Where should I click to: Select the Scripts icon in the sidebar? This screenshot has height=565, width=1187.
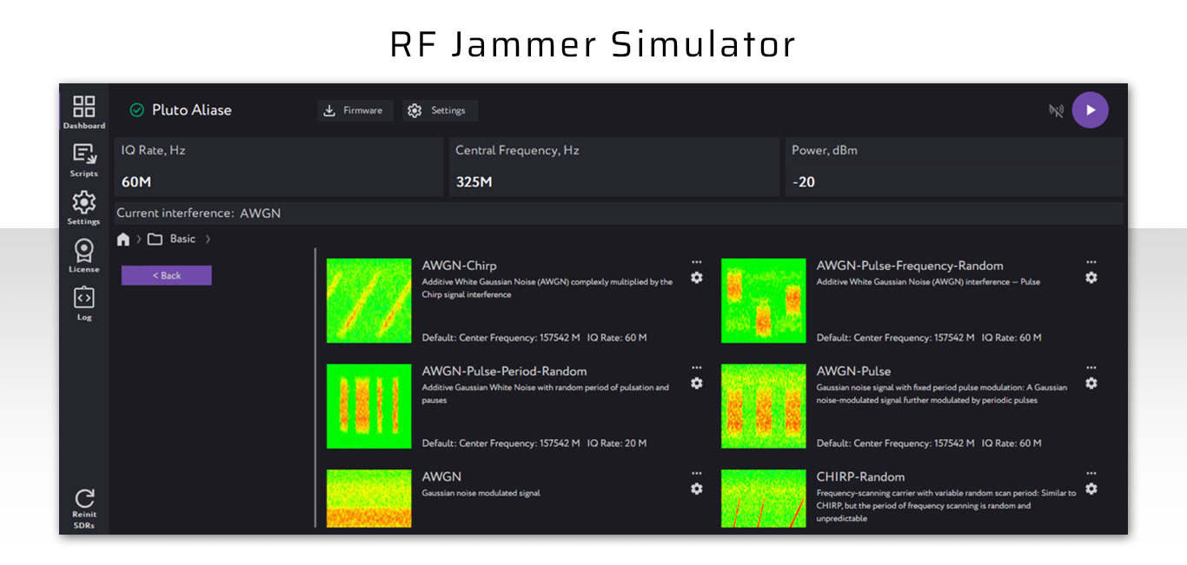83,154
